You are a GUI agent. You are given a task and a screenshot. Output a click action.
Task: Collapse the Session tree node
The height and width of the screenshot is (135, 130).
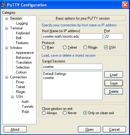(x=6, y=18)
